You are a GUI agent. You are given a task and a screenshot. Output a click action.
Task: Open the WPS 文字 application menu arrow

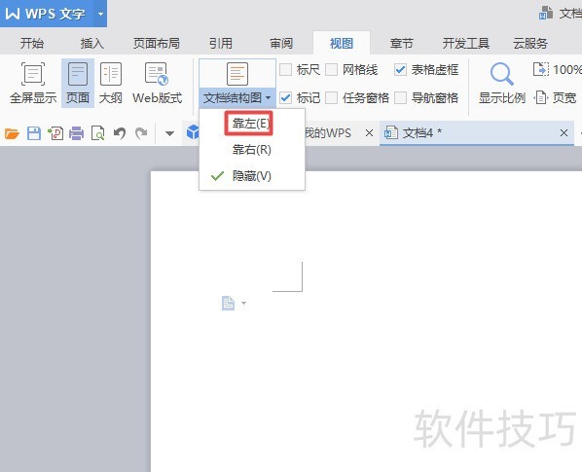tap(100, 14)
